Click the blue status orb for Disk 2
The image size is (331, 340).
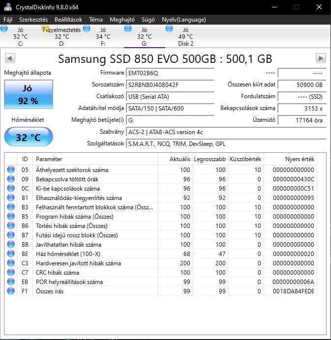tap(169, 29)
